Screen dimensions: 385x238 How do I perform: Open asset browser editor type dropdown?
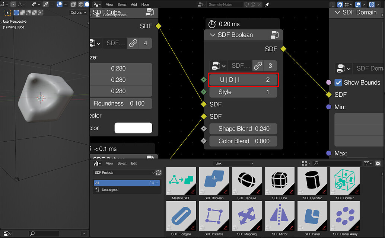[97, 164]
